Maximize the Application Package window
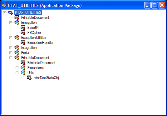 pyautogui.click(x=155, y=5)
